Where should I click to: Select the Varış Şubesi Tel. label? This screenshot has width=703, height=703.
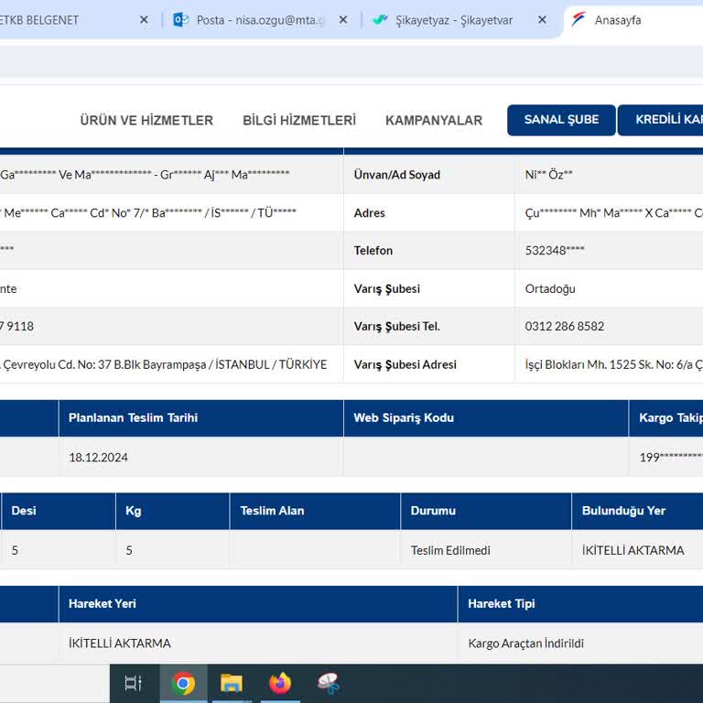click(x=396, y=327)
